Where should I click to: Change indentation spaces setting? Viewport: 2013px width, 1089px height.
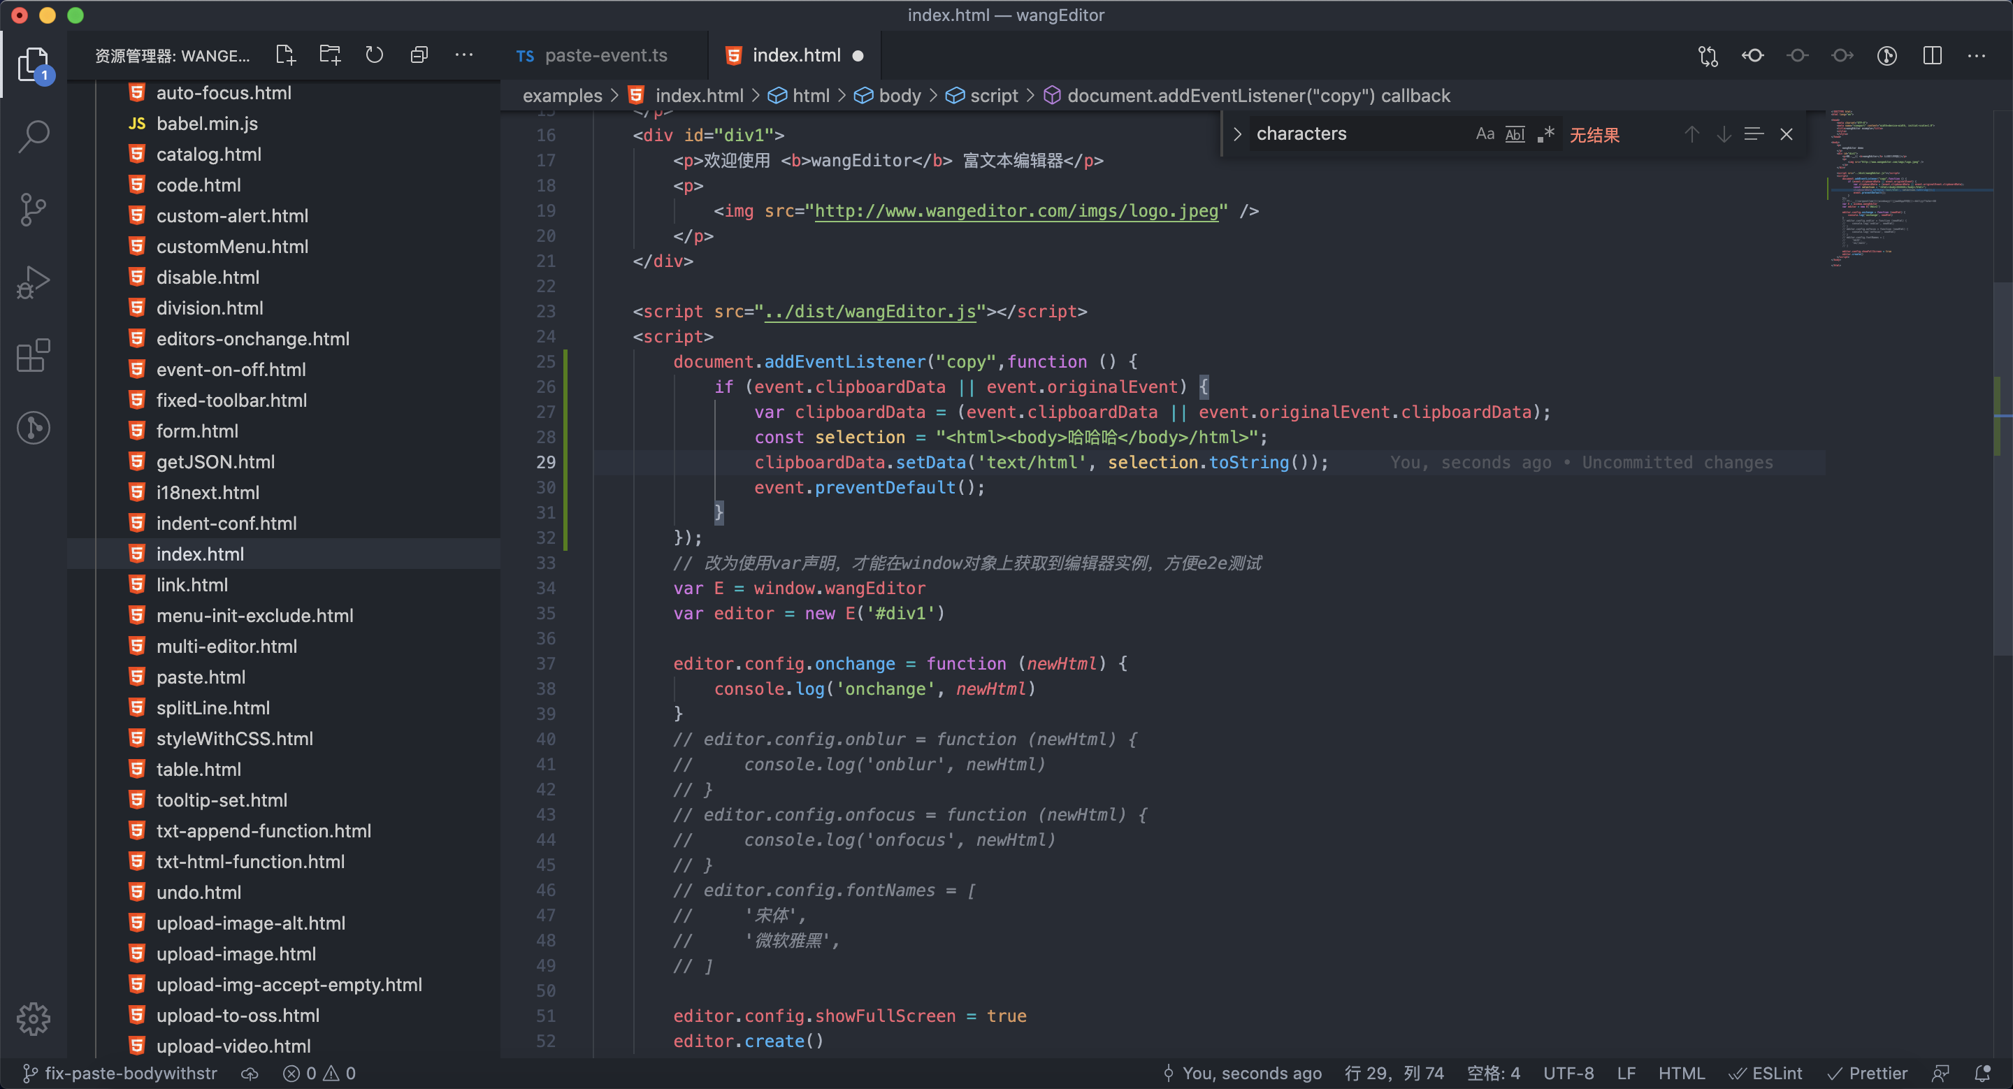click(1494, 1074)
